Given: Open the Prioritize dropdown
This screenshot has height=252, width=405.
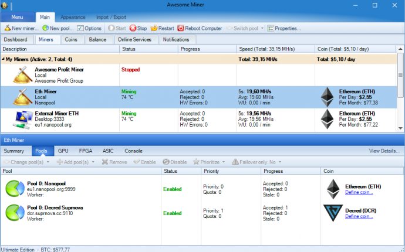Looking at the screenshot, I should coord(209,162).
